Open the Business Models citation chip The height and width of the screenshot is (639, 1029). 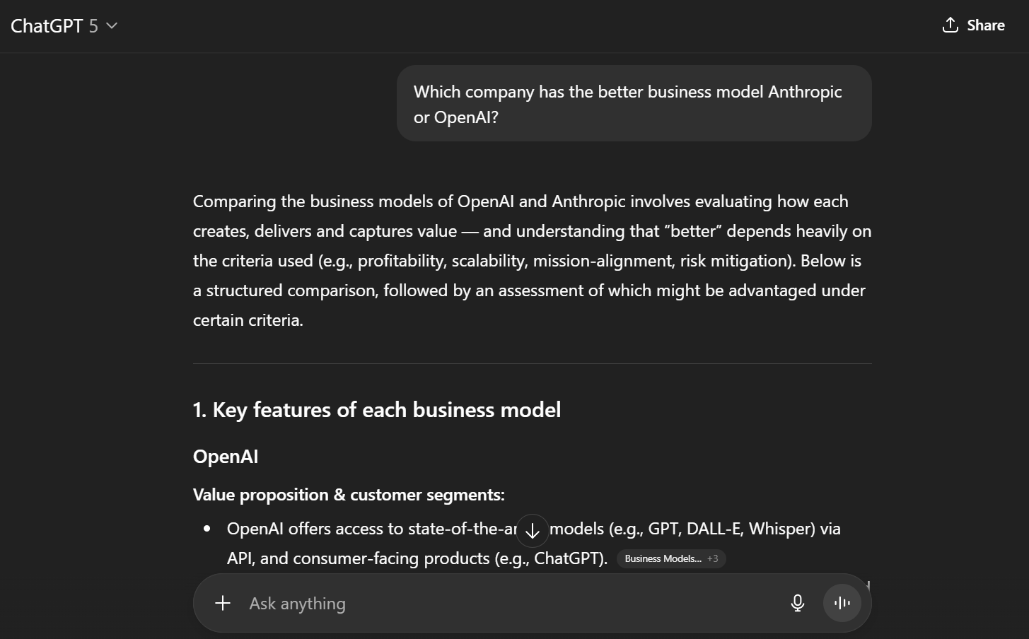662,558
